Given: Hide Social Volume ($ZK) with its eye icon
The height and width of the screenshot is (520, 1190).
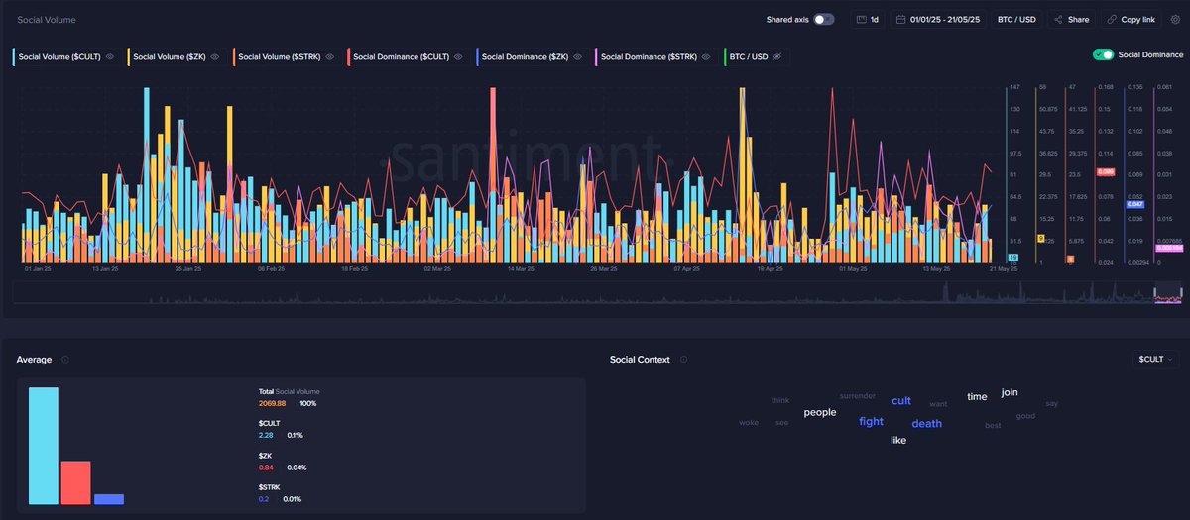Looking at the screenshot, I should [x=215, y=57].
